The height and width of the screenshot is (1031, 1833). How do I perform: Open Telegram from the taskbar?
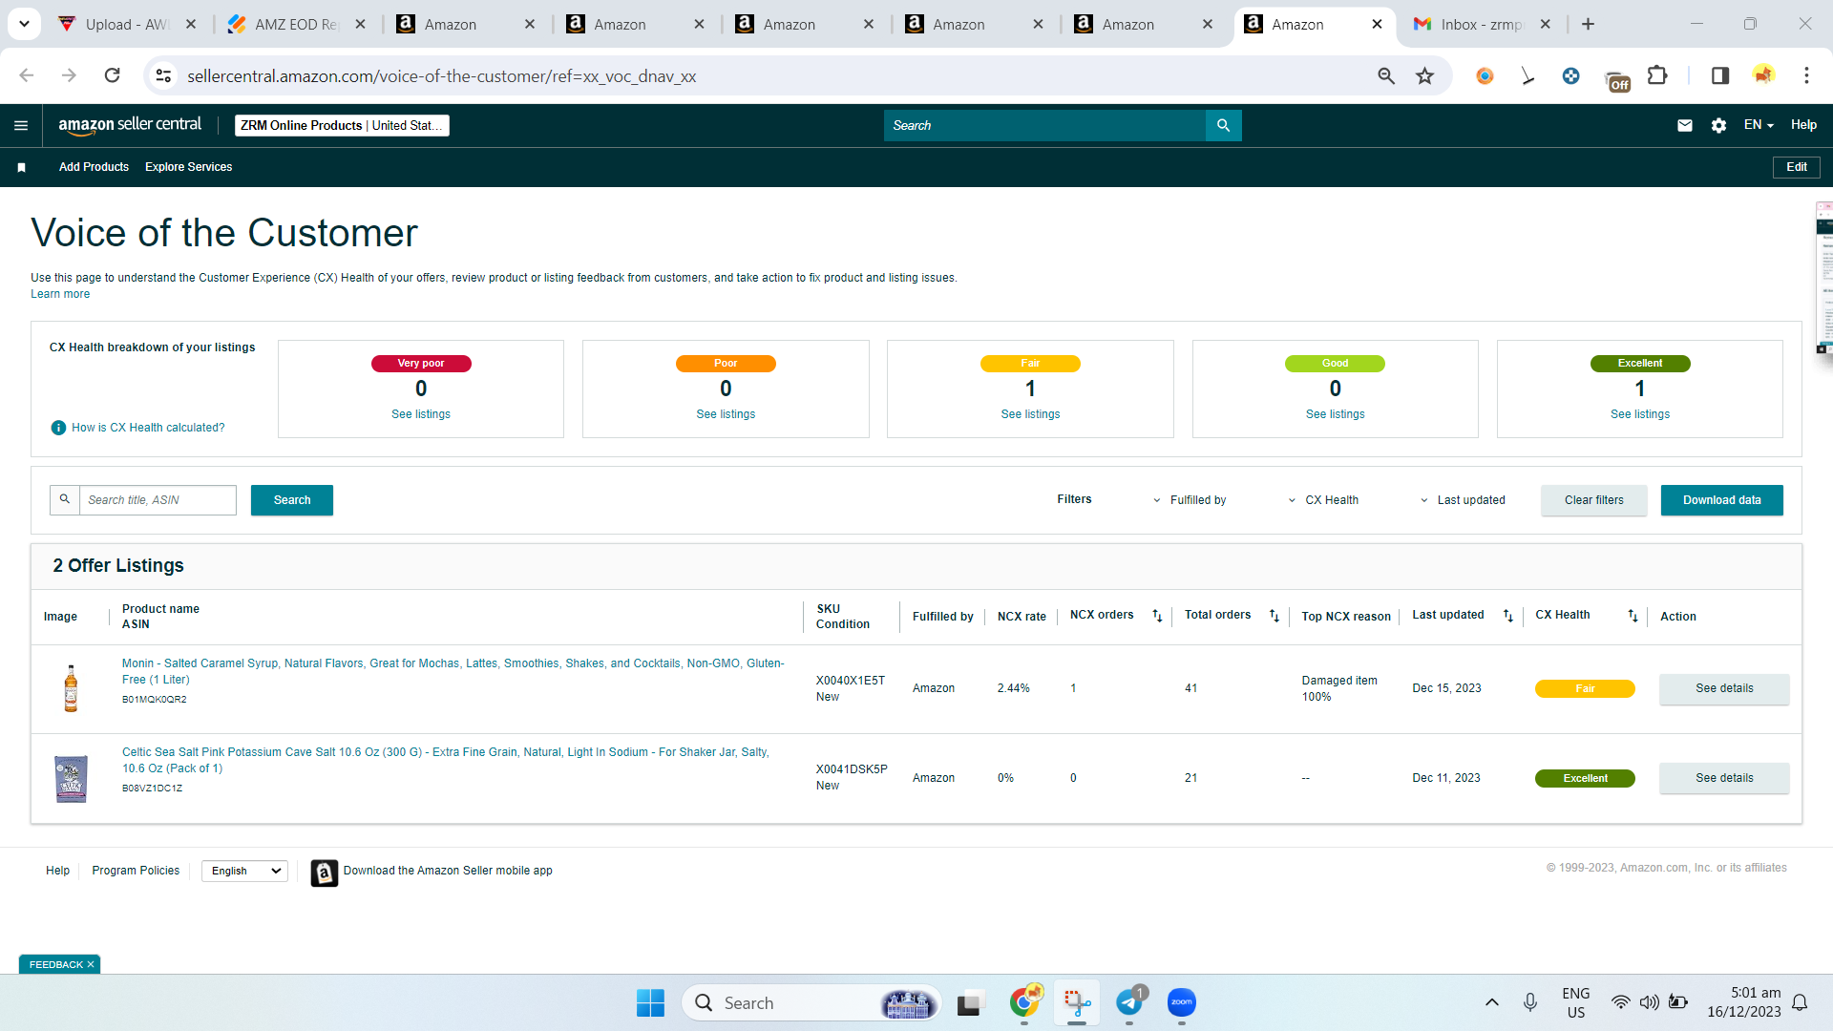click(1129, 1002)
